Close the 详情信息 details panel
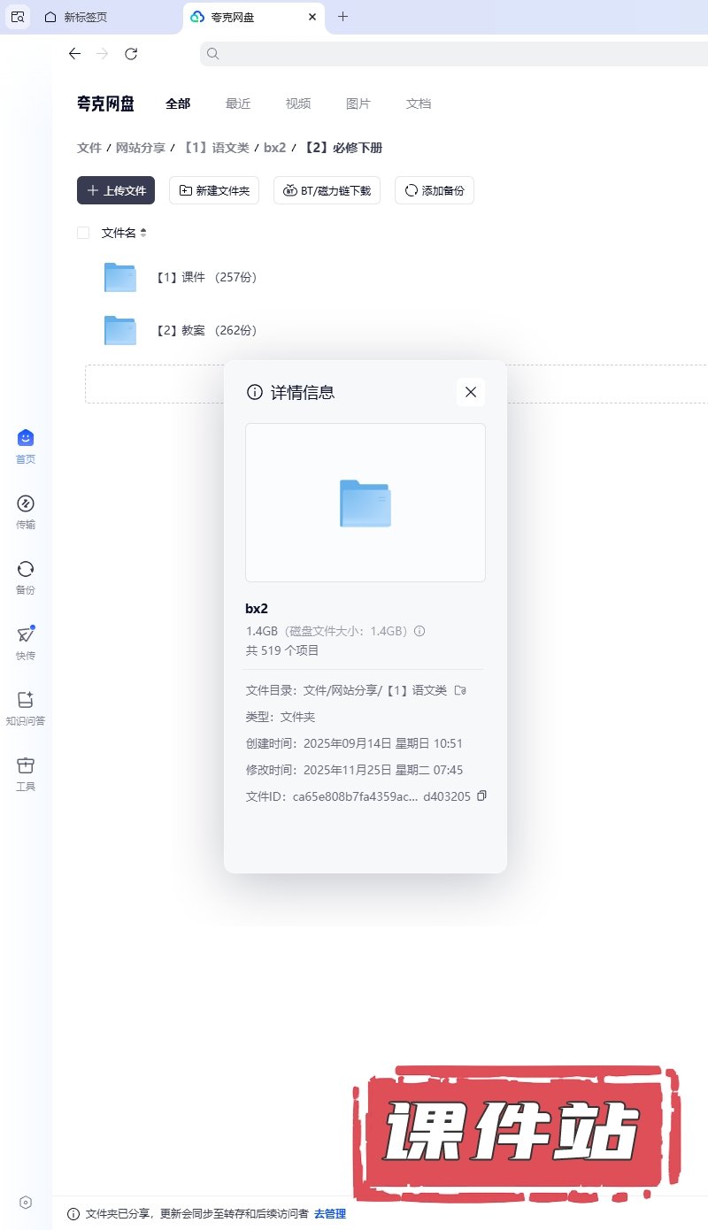 pyautogui.click(x=471, y=392)
